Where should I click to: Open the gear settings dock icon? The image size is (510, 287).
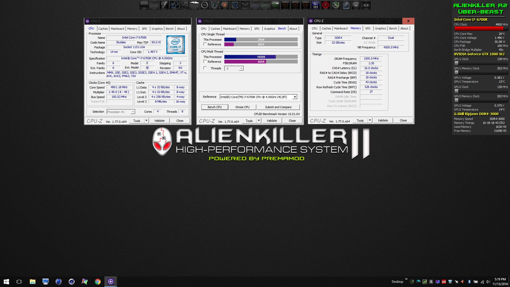point(356,5)
